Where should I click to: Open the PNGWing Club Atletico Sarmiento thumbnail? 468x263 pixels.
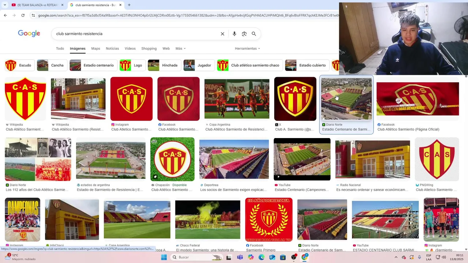point(437,159)
